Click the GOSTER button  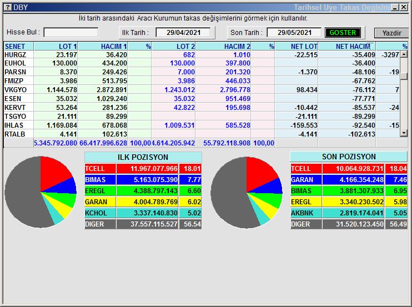coord(343,33)
